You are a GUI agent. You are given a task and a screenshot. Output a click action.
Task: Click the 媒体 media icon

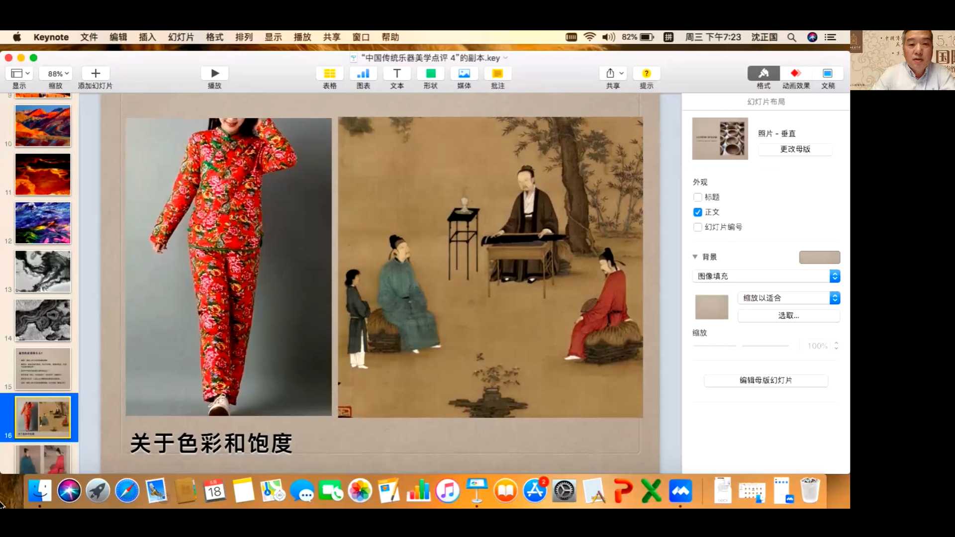(x=464, y=74)
